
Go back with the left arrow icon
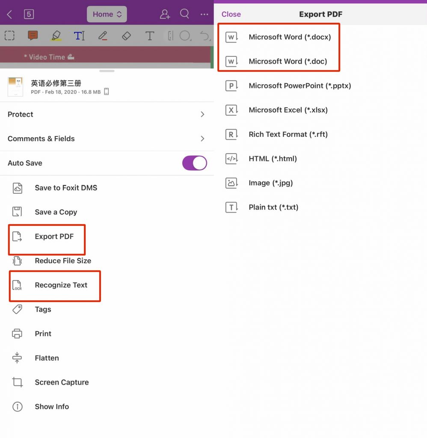9,14
